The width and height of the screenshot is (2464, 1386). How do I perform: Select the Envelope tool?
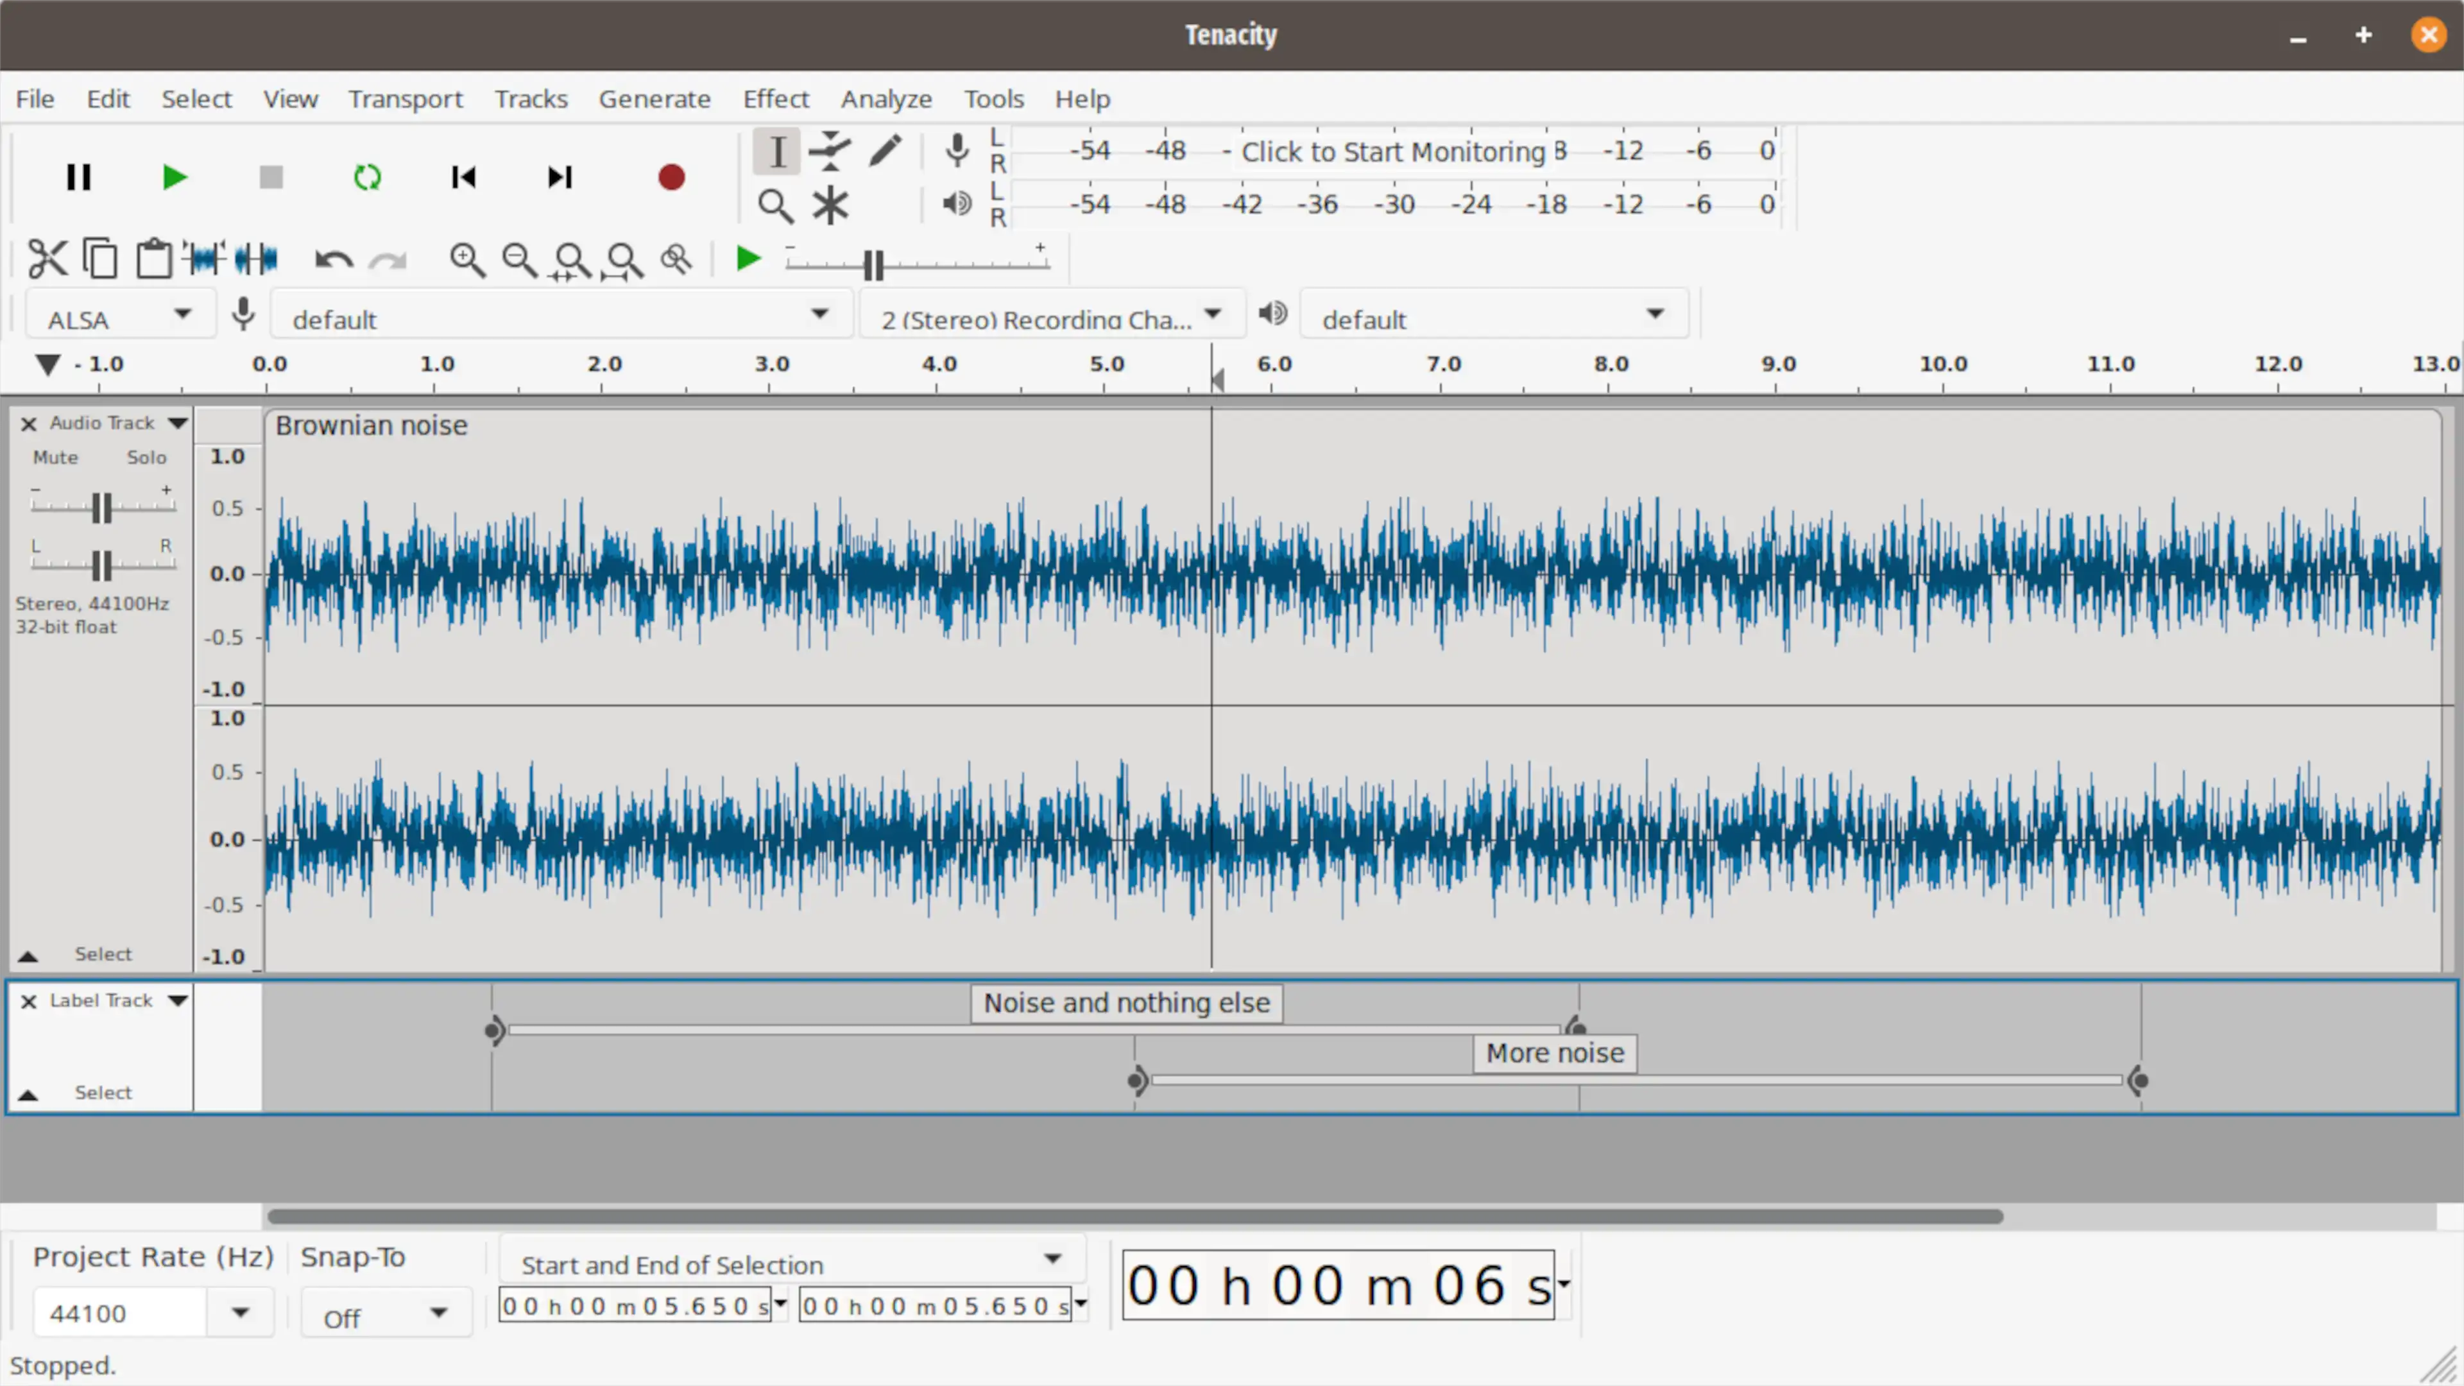[x=829, y=150]
